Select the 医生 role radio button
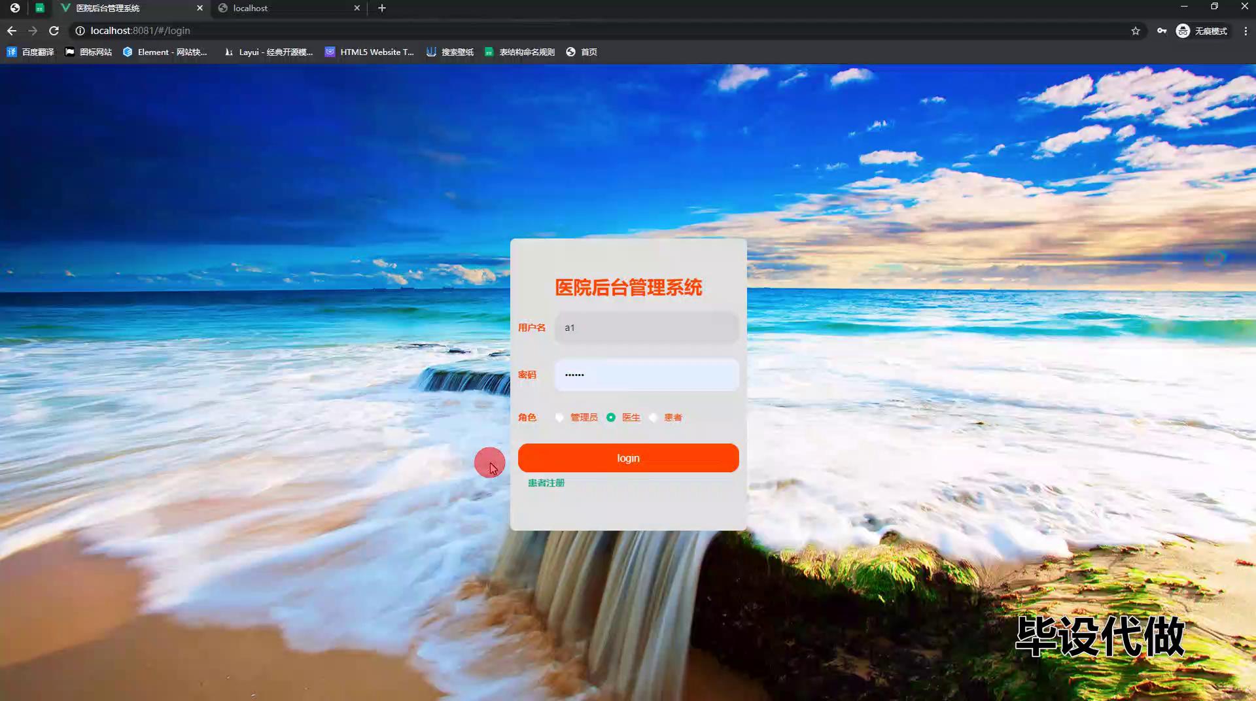 [x=611, y=417]
